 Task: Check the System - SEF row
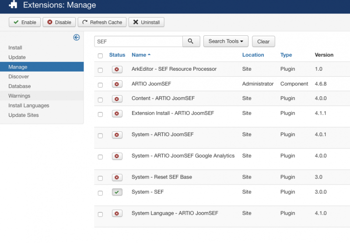coord(101,193)
